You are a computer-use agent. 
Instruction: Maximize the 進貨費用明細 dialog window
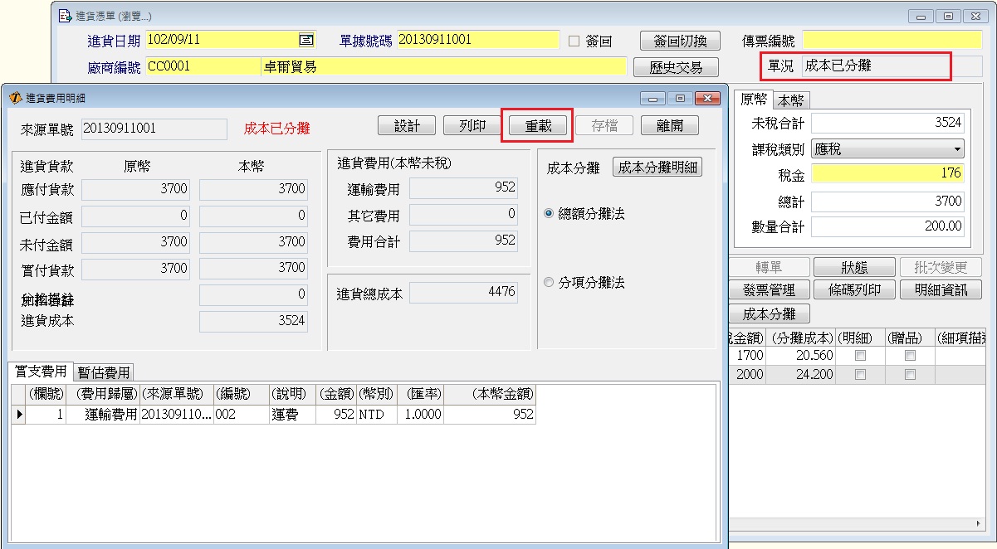680,98
